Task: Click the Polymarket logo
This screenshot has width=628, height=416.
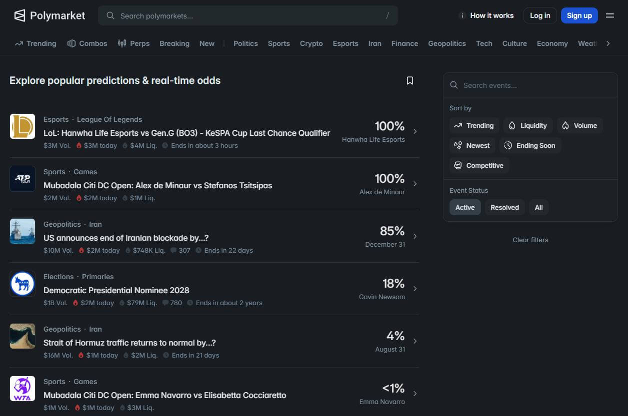Action: click(x=49, y=15)
